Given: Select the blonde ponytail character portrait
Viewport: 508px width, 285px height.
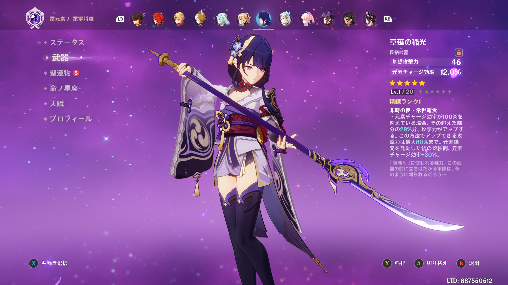Looking at the screenshot, I should click(243, 19).
